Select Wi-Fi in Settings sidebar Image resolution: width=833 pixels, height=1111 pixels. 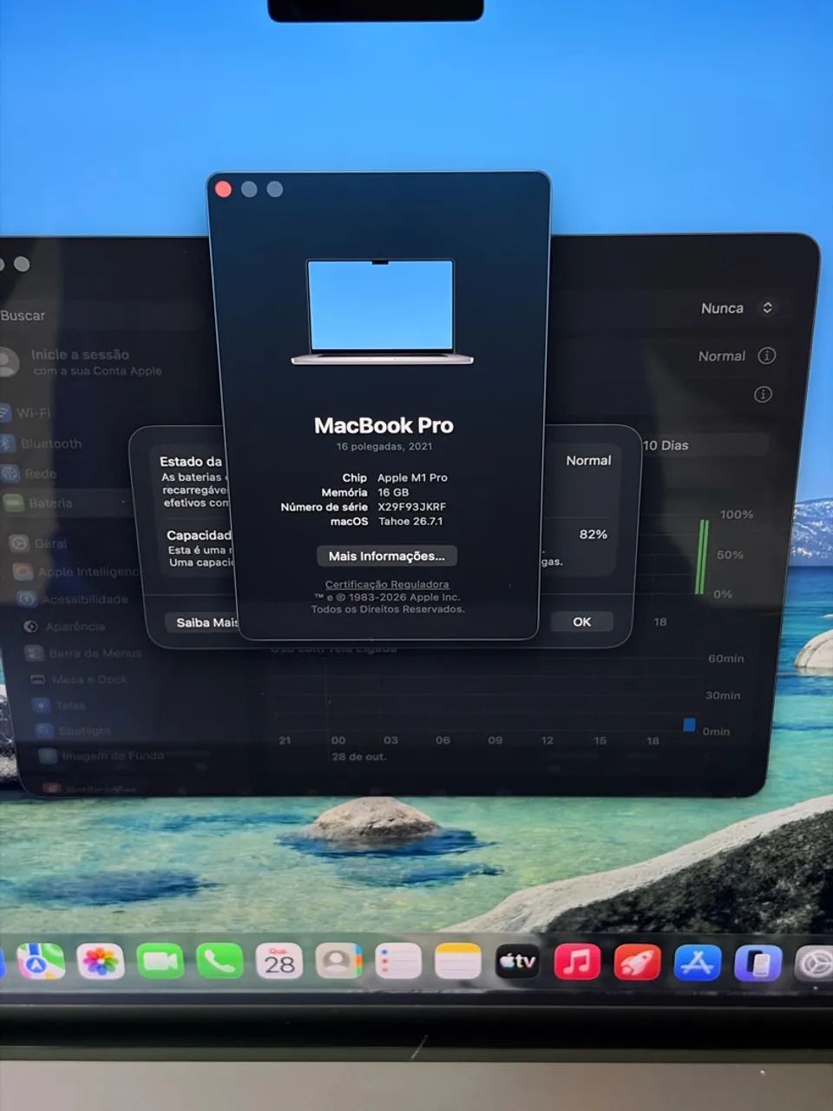click(26, 413)
